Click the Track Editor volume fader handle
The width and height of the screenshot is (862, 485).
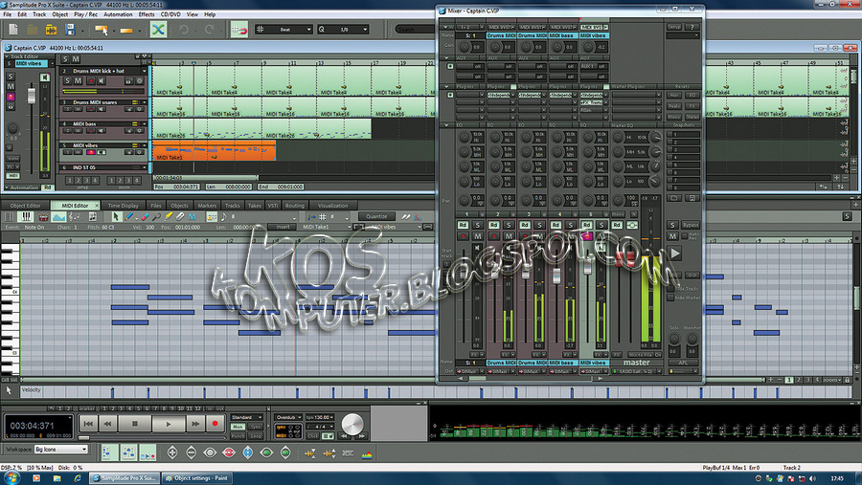pos(32,95)
